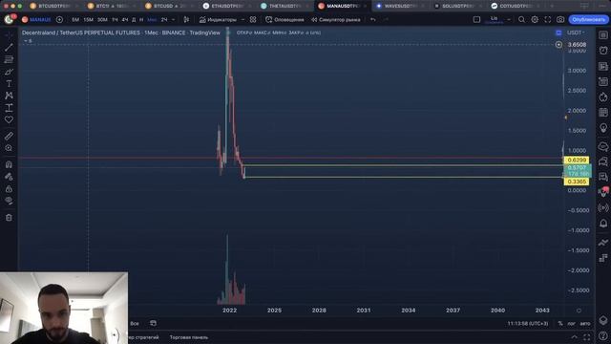Click the heart favorites icon
611x344 pixels.
pos(9,119)
